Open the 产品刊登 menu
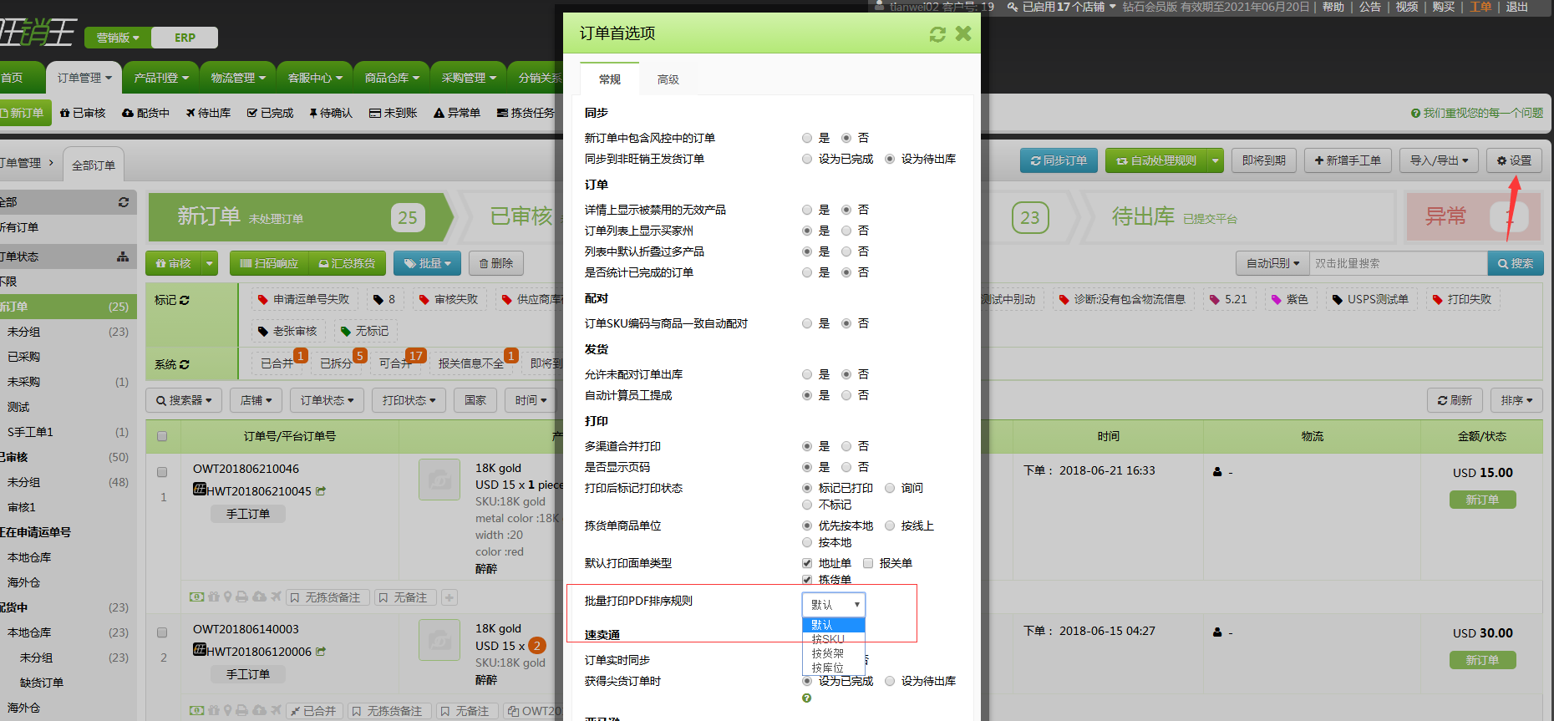The height and width of the screenshot is (721, 1554). [x=161, y=78]
